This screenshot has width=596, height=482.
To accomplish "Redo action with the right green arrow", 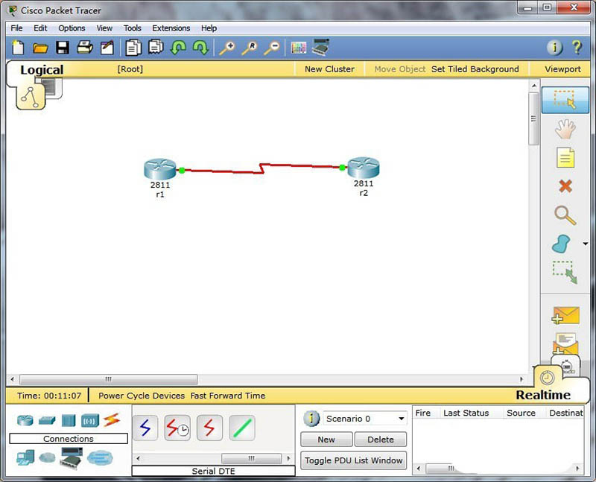I will click(200, 48).
